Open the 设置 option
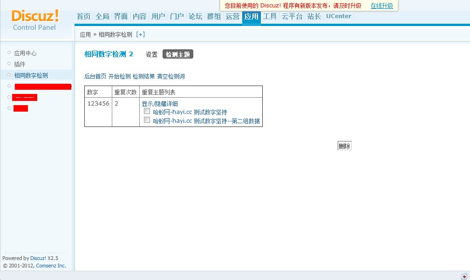Viewport: 470px width, 280px height. click(151, 54)
